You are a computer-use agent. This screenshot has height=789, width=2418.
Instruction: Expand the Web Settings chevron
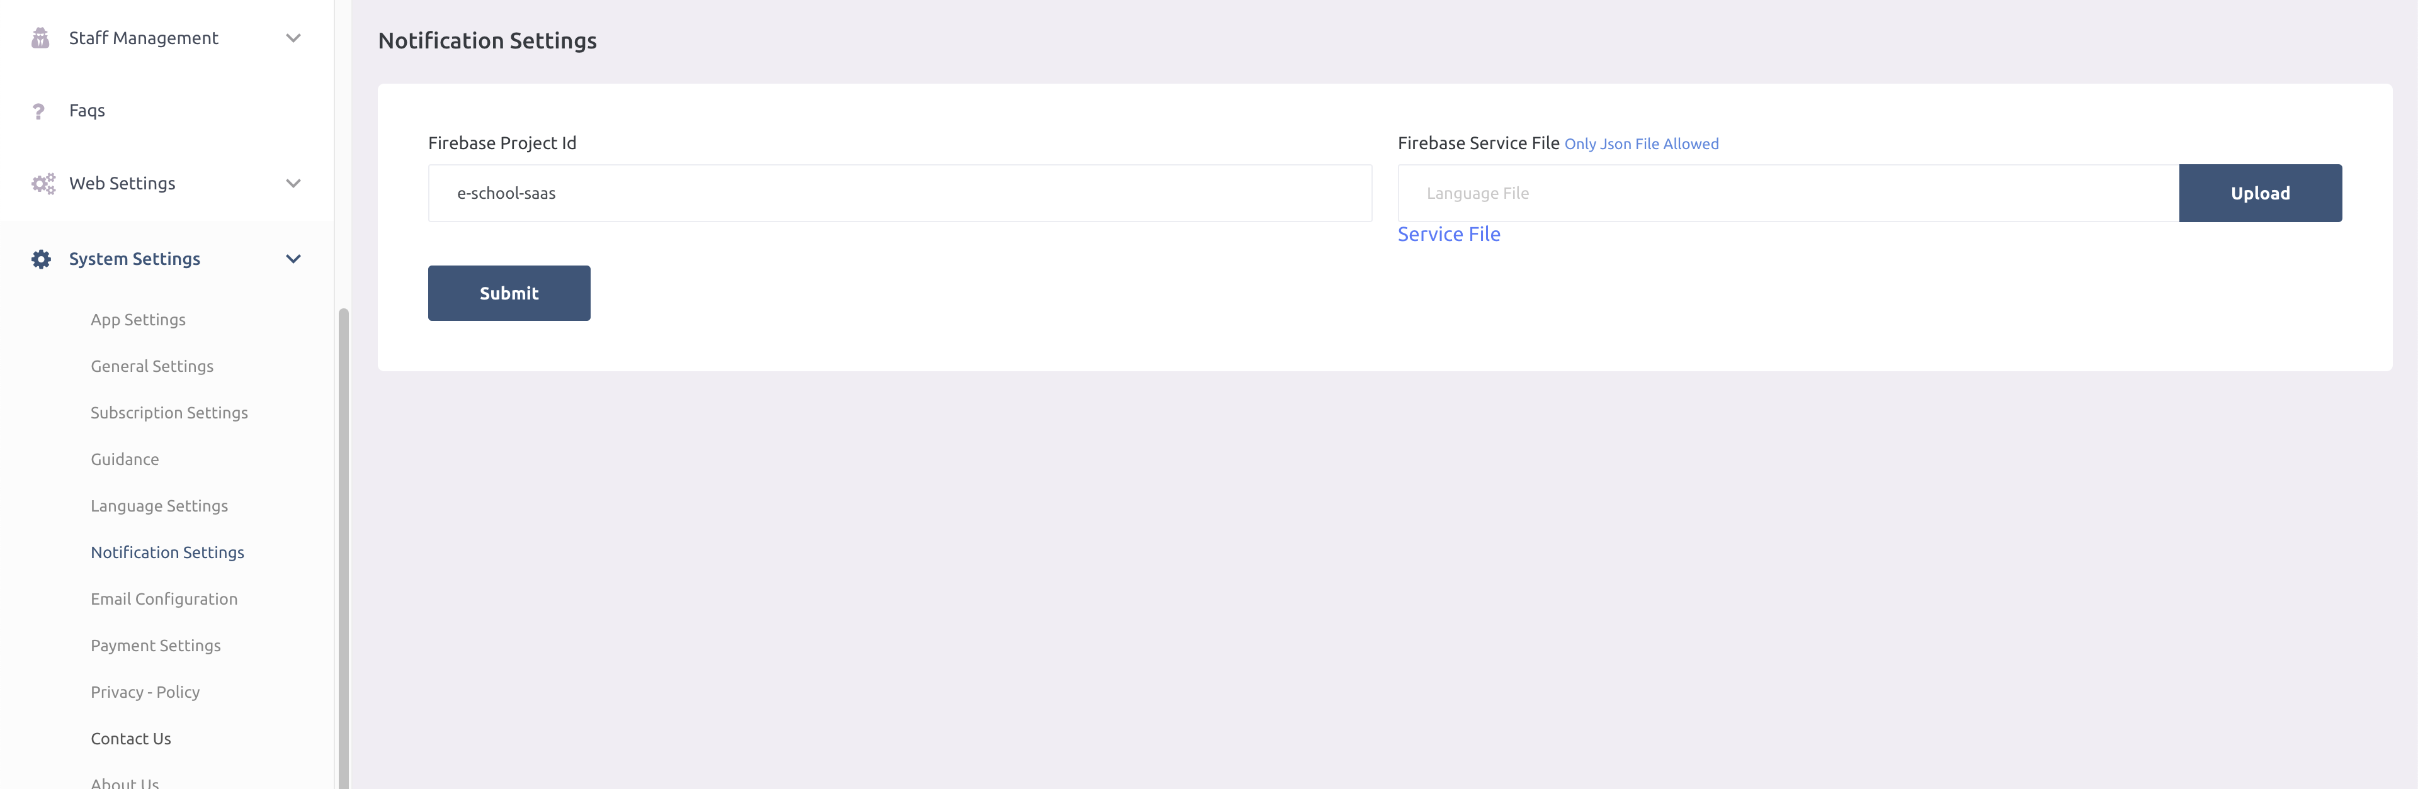[293, 184]
